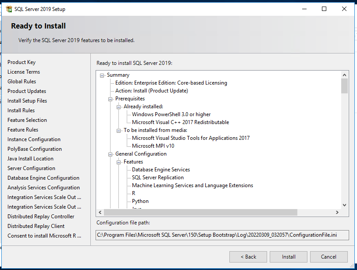Collapse the To be installed from media node
Viewport: 357px width, 270px height.
118,131
